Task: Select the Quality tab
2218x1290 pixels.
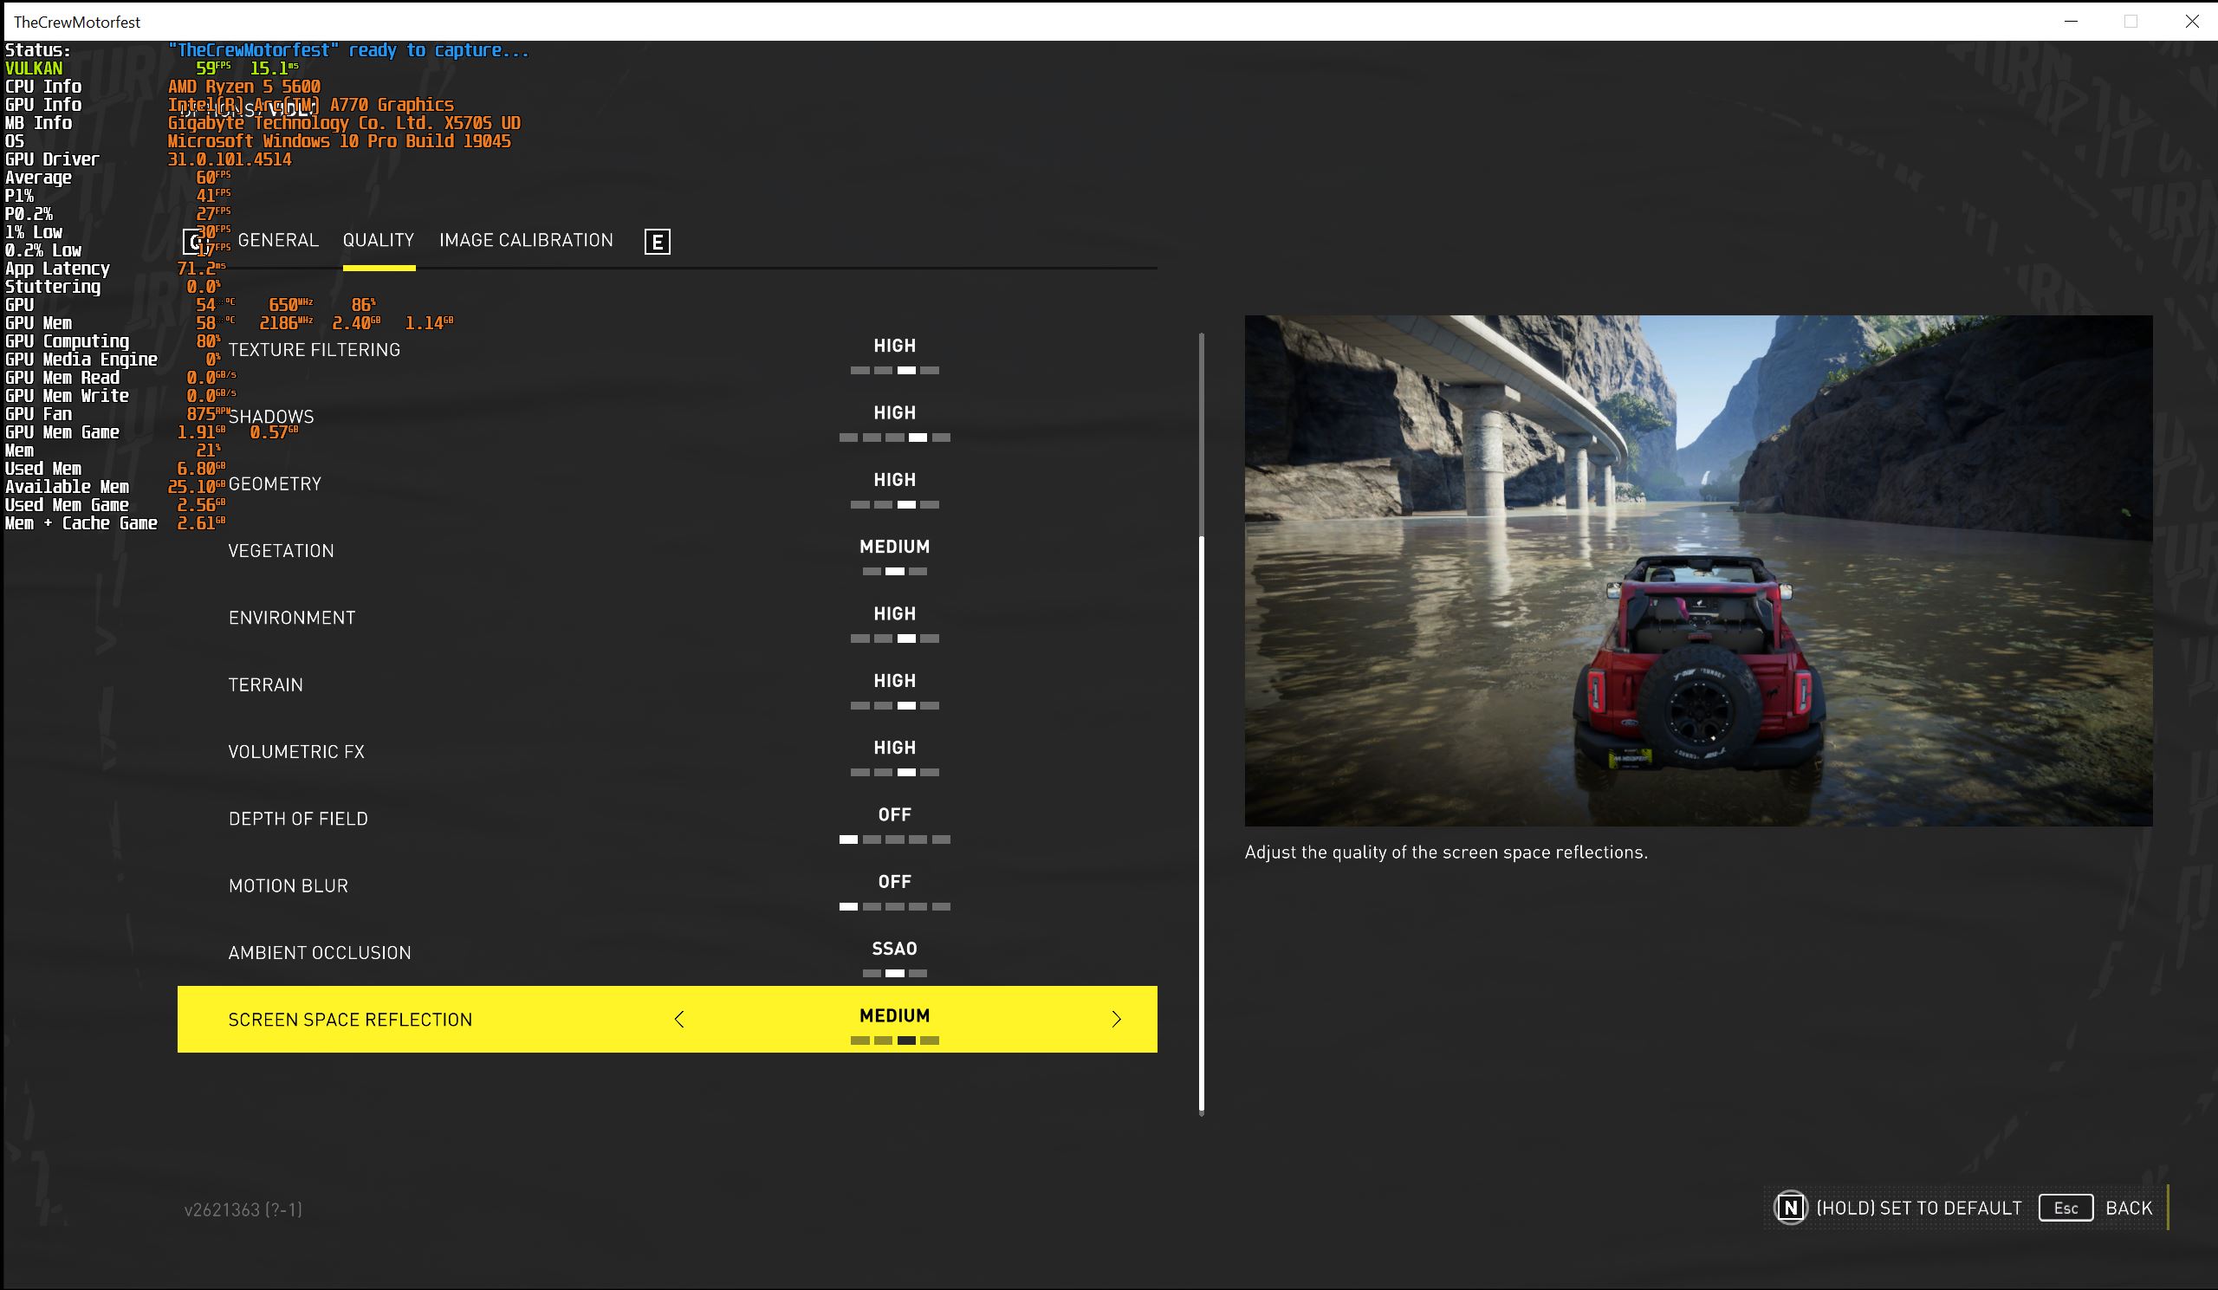Action: (x=379, y=240)
